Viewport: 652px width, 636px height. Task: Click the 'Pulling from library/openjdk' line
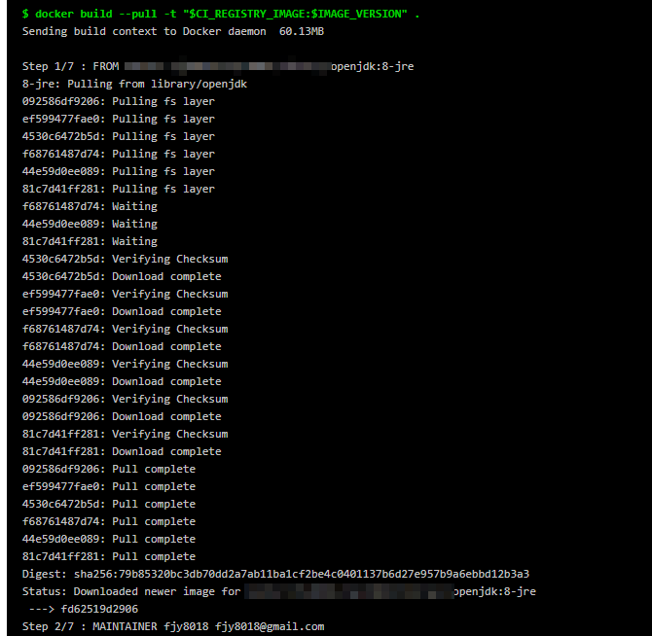click(134, 84)
